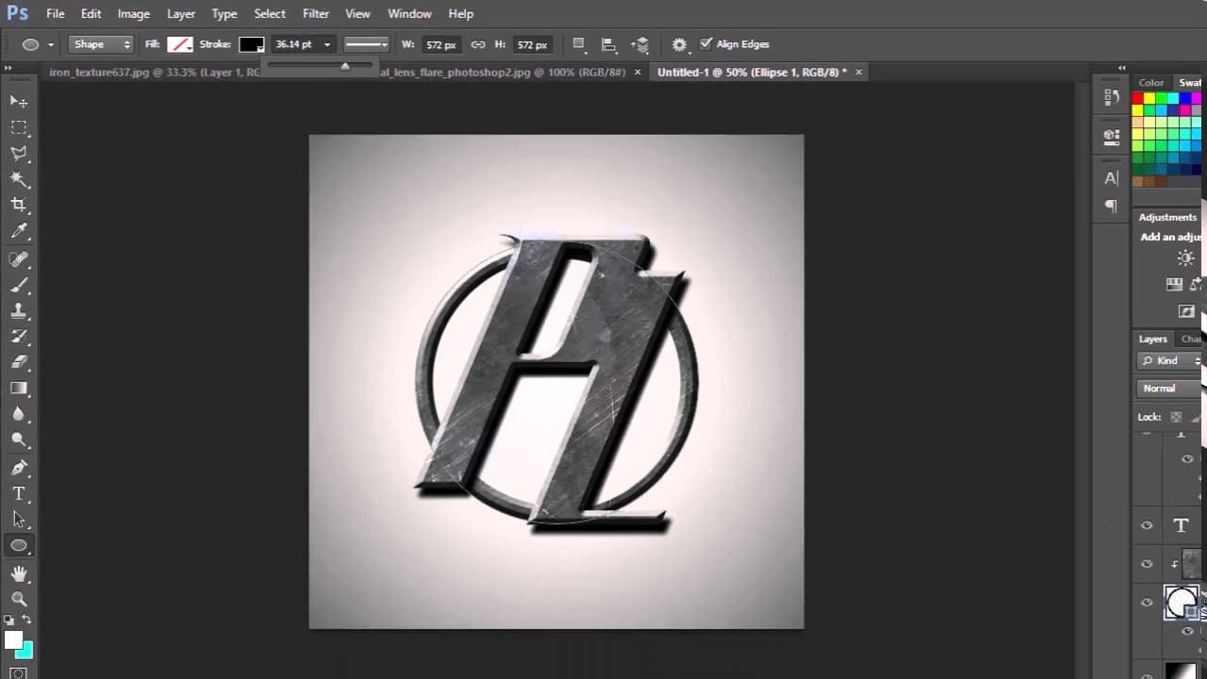Open the Gradient tool
Image resolution: width=1207 pixels, height=679 pixels.
[19, 388]
